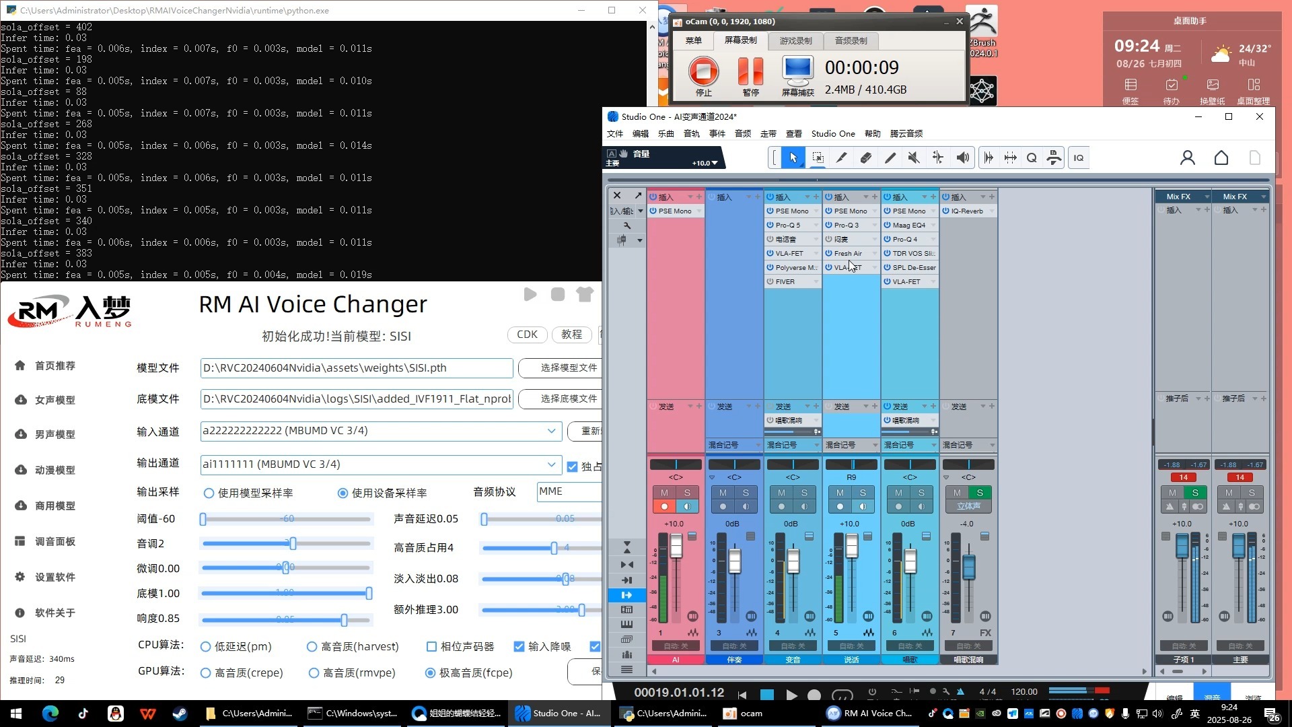Toggle solo on 唱歌混响 FX channel
Image resolution: width=1292 pixels, height=727 pixels.
980,493
